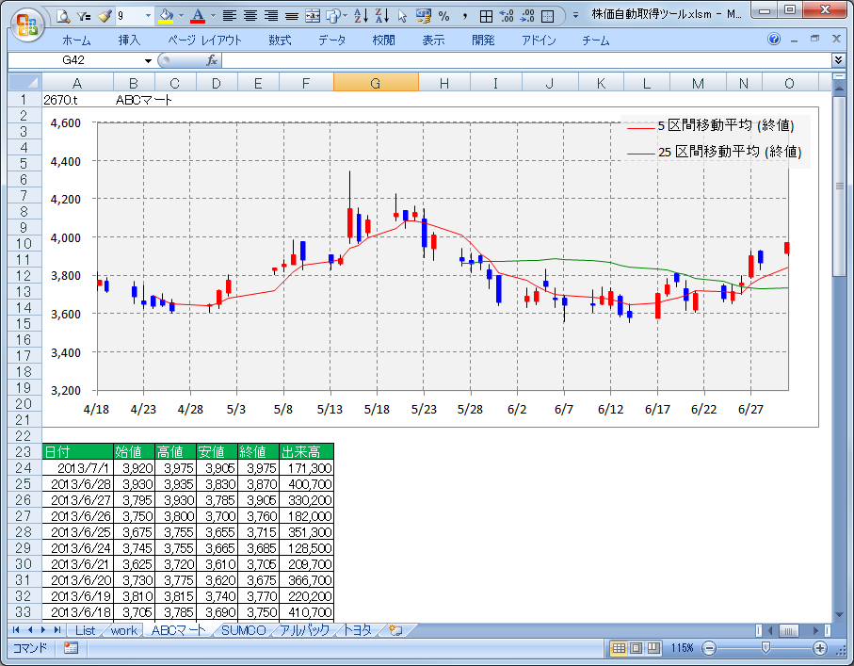Screen dimensions: 854x666
Task: Switch to the SUMCO sheet tab
Action: click(x=244, y=630)
